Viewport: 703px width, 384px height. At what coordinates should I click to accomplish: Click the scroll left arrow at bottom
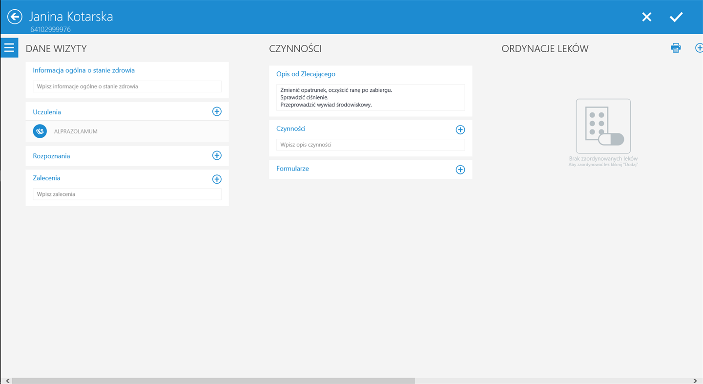[7, 381]
